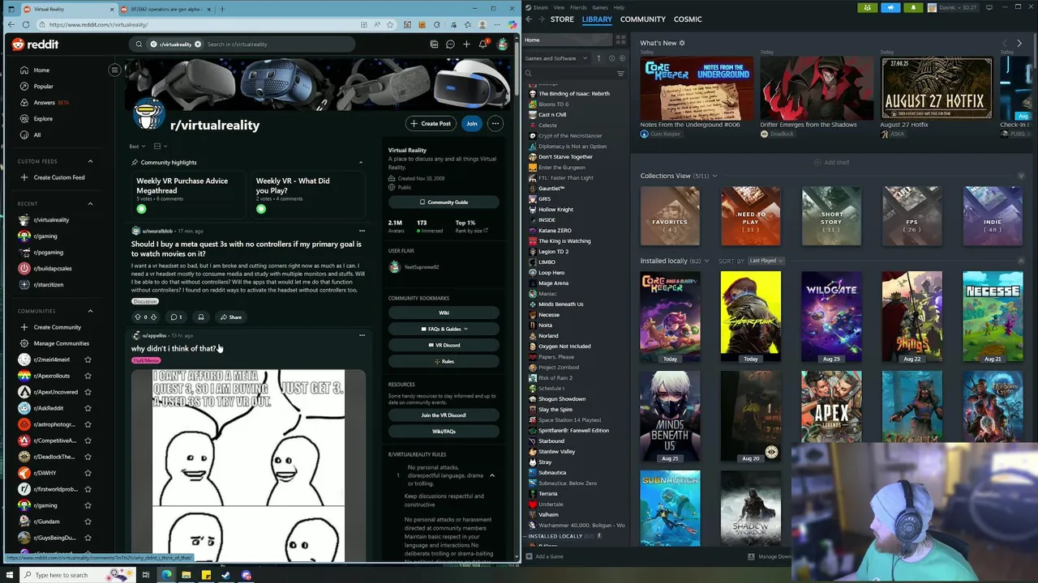Launch Steam from Windows taskbar
Screen dimensions: 1038x583
[226, 575]
